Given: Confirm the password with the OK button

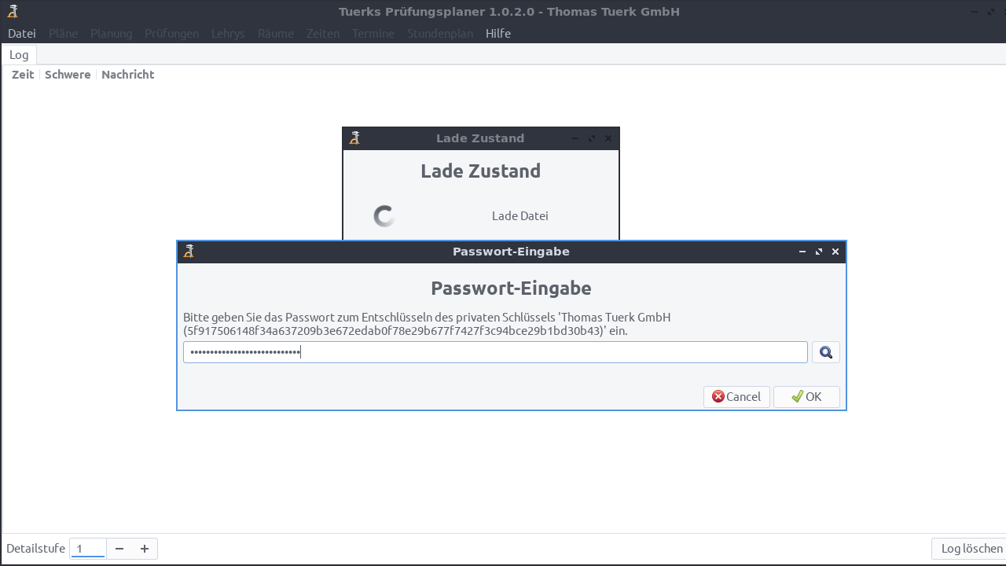Looking at the screenshot, I should coord(806,397).
